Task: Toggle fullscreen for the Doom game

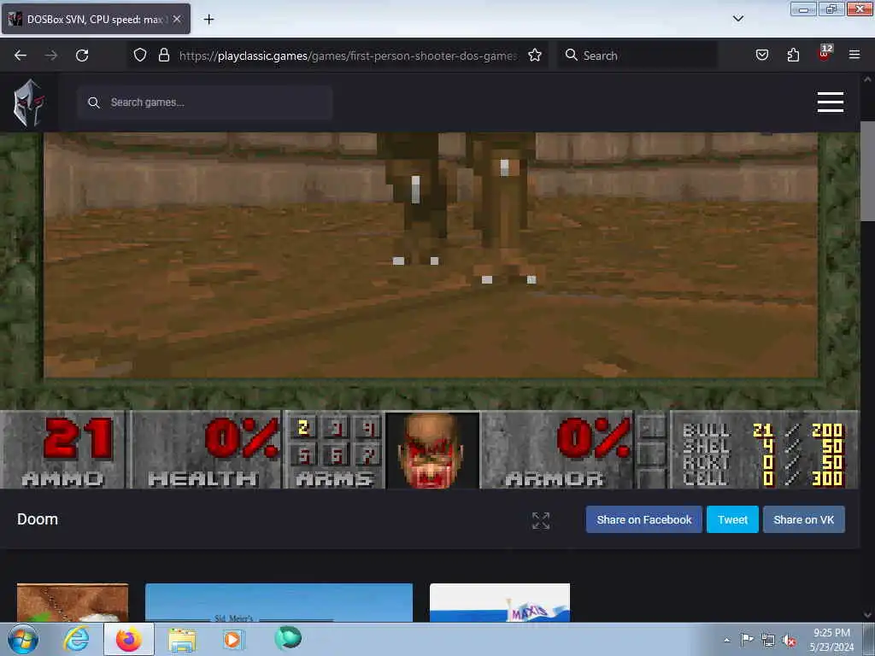Action: [x=541, y=520]
